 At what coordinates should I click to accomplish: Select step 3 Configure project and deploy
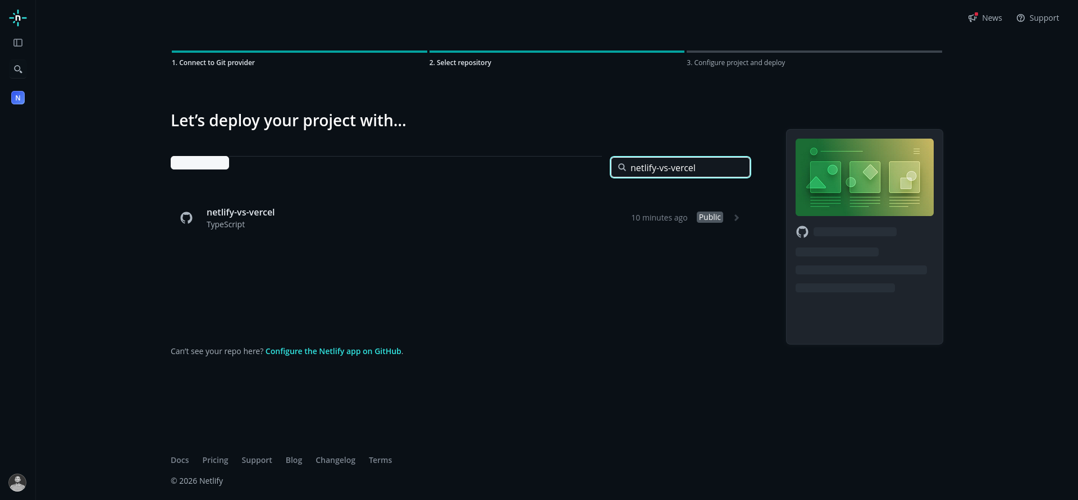pyautogui.click(x=736, y=63)
